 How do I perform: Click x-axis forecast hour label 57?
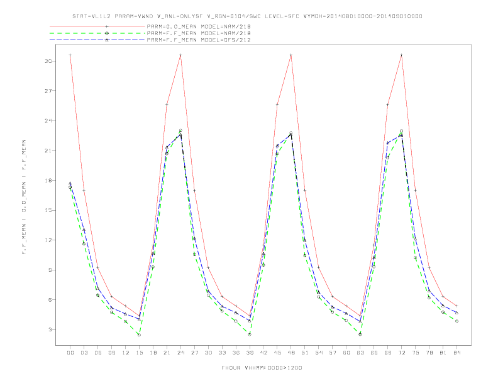pyautogui.click(x=333, y=353)
